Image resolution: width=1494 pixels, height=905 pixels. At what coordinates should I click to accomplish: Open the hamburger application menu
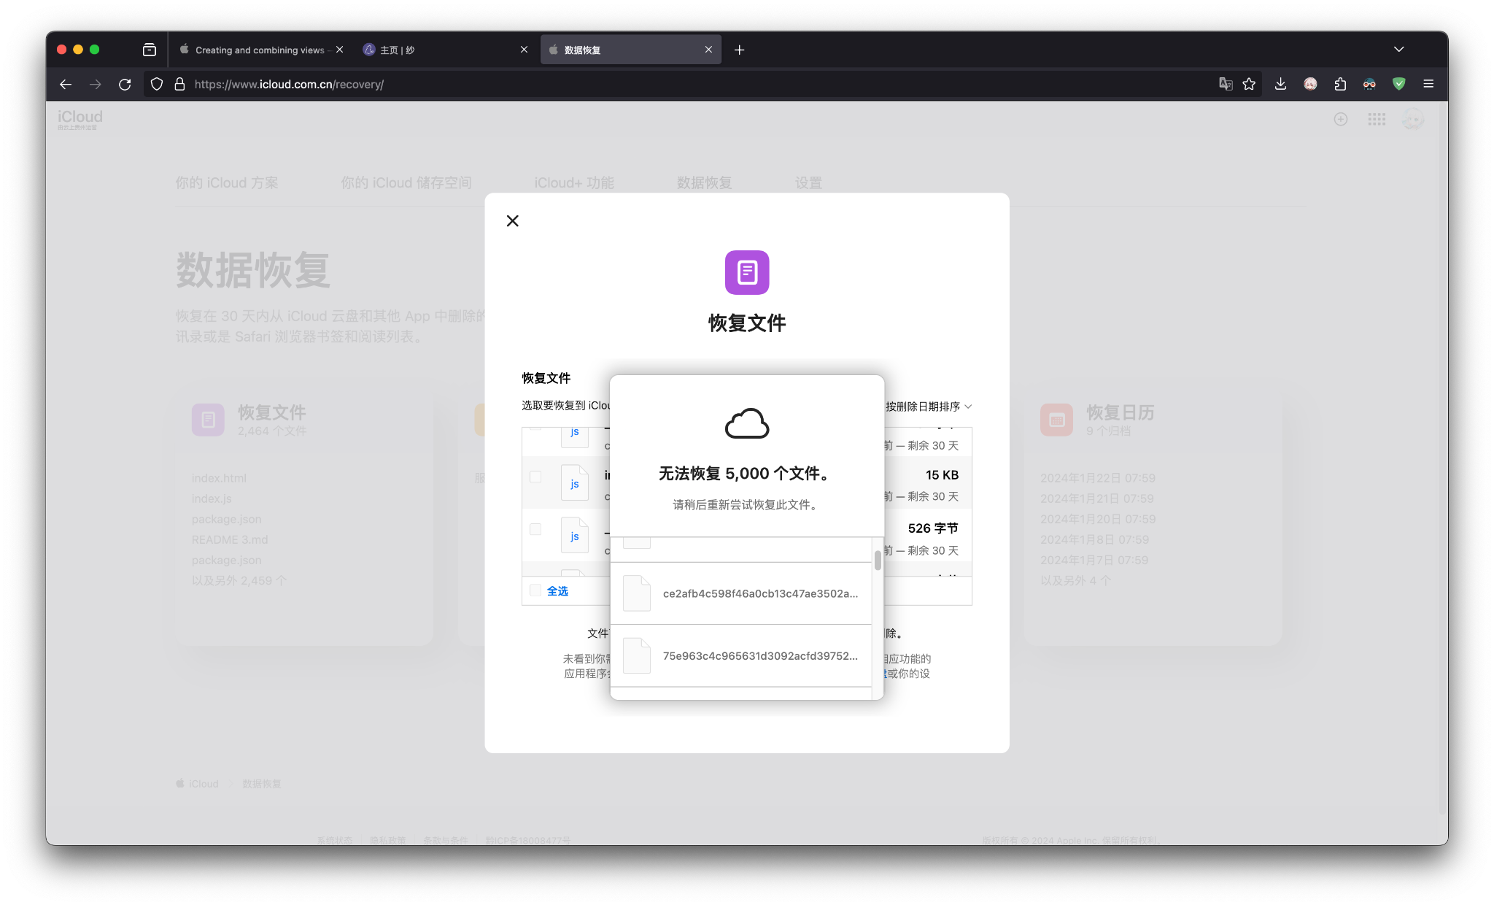click(1428, 85)
